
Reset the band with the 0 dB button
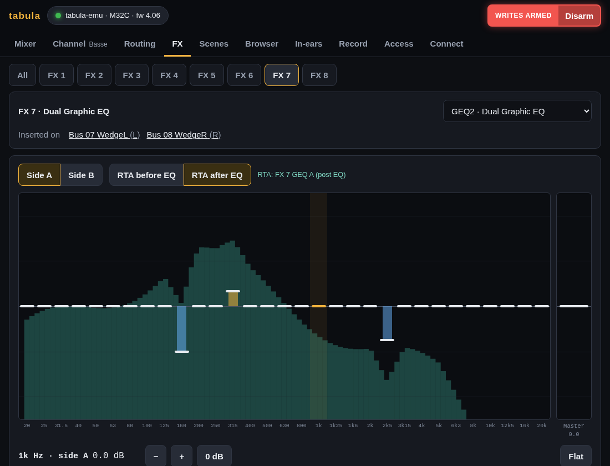(215, 456)
